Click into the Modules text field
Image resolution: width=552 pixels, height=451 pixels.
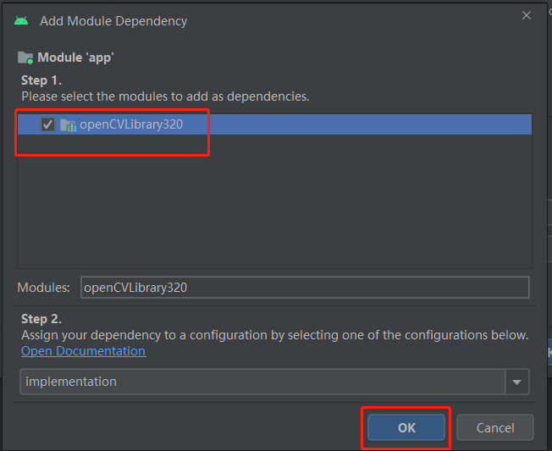pos(305,287)
